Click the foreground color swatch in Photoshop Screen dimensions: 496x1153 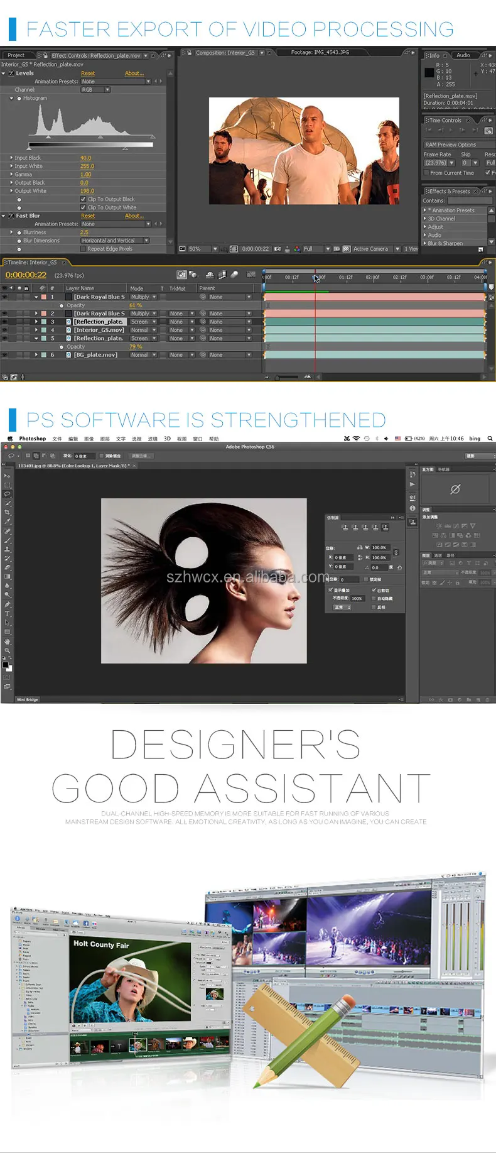[x=5, y=665]
